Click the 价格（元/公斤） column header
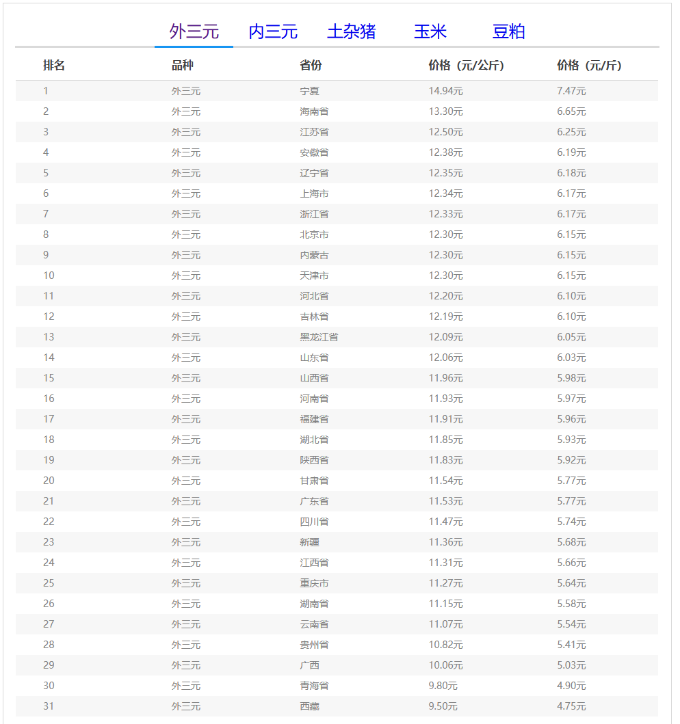The image size is (680, 724). coord(466,66)
